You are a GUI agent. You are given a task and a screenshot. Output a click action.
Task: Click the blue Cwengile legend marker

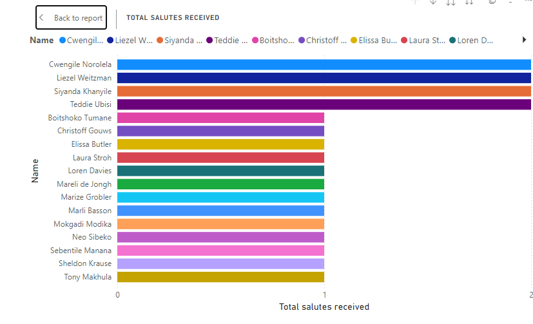tap(63, 40)
